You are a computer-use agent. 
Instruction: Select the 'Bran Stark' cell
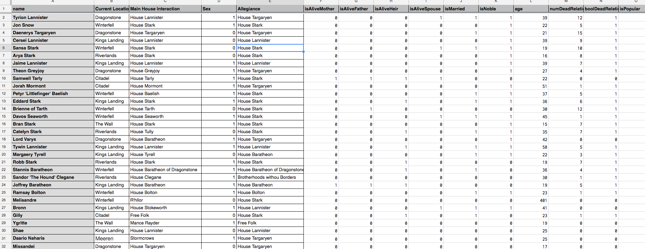pos(53,124)
